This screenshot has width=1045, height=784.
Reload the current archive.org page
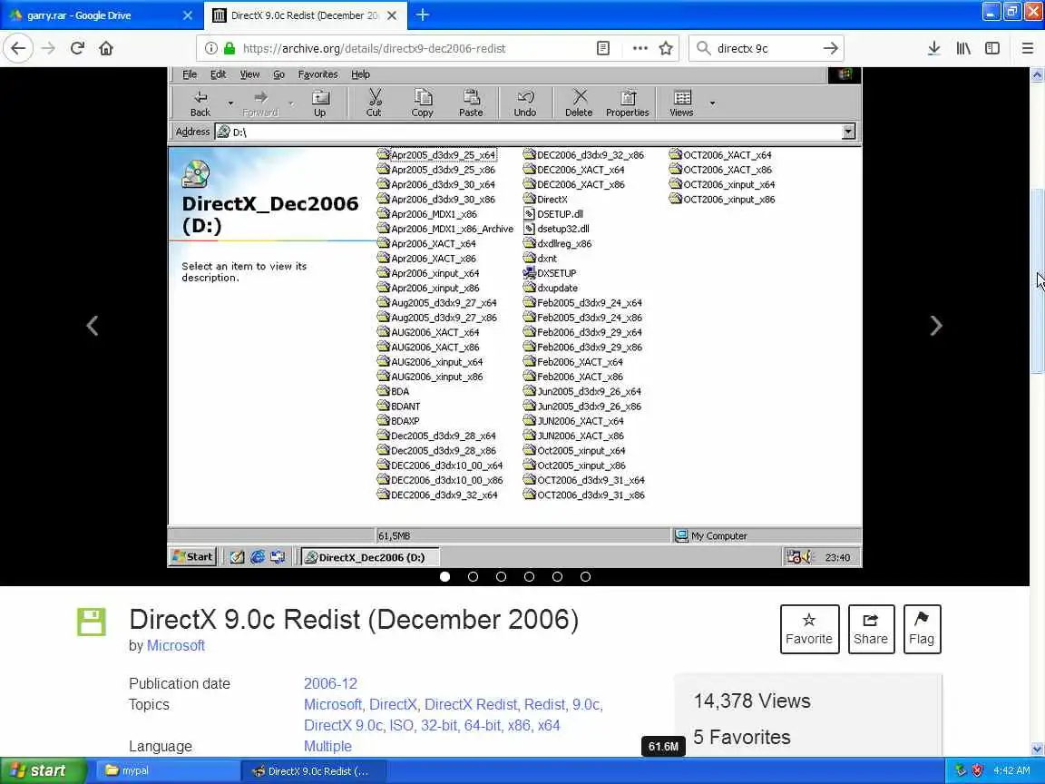click(x=77, y=48)
